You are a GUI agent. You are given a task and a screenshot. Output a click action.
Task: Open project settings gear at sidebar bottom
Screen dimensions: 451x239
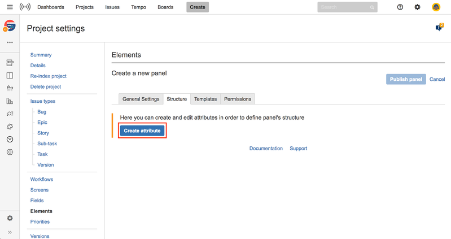pos(10,218)
